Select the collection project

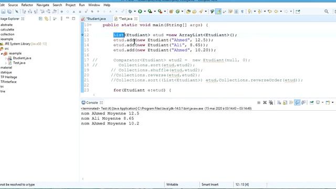click(x=7, y=34)
